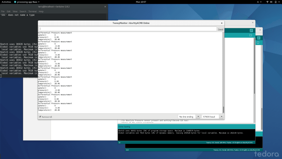This screenshot has height=159, width=282.
Task: Open the Terminal menu in the terminal menubar
Action: click(32, 11)
